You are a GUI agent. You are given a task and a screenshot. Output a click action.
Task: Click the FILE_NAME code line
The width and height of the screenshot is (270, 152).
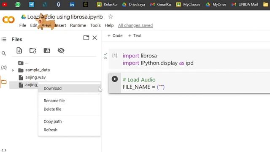point(143,87)
